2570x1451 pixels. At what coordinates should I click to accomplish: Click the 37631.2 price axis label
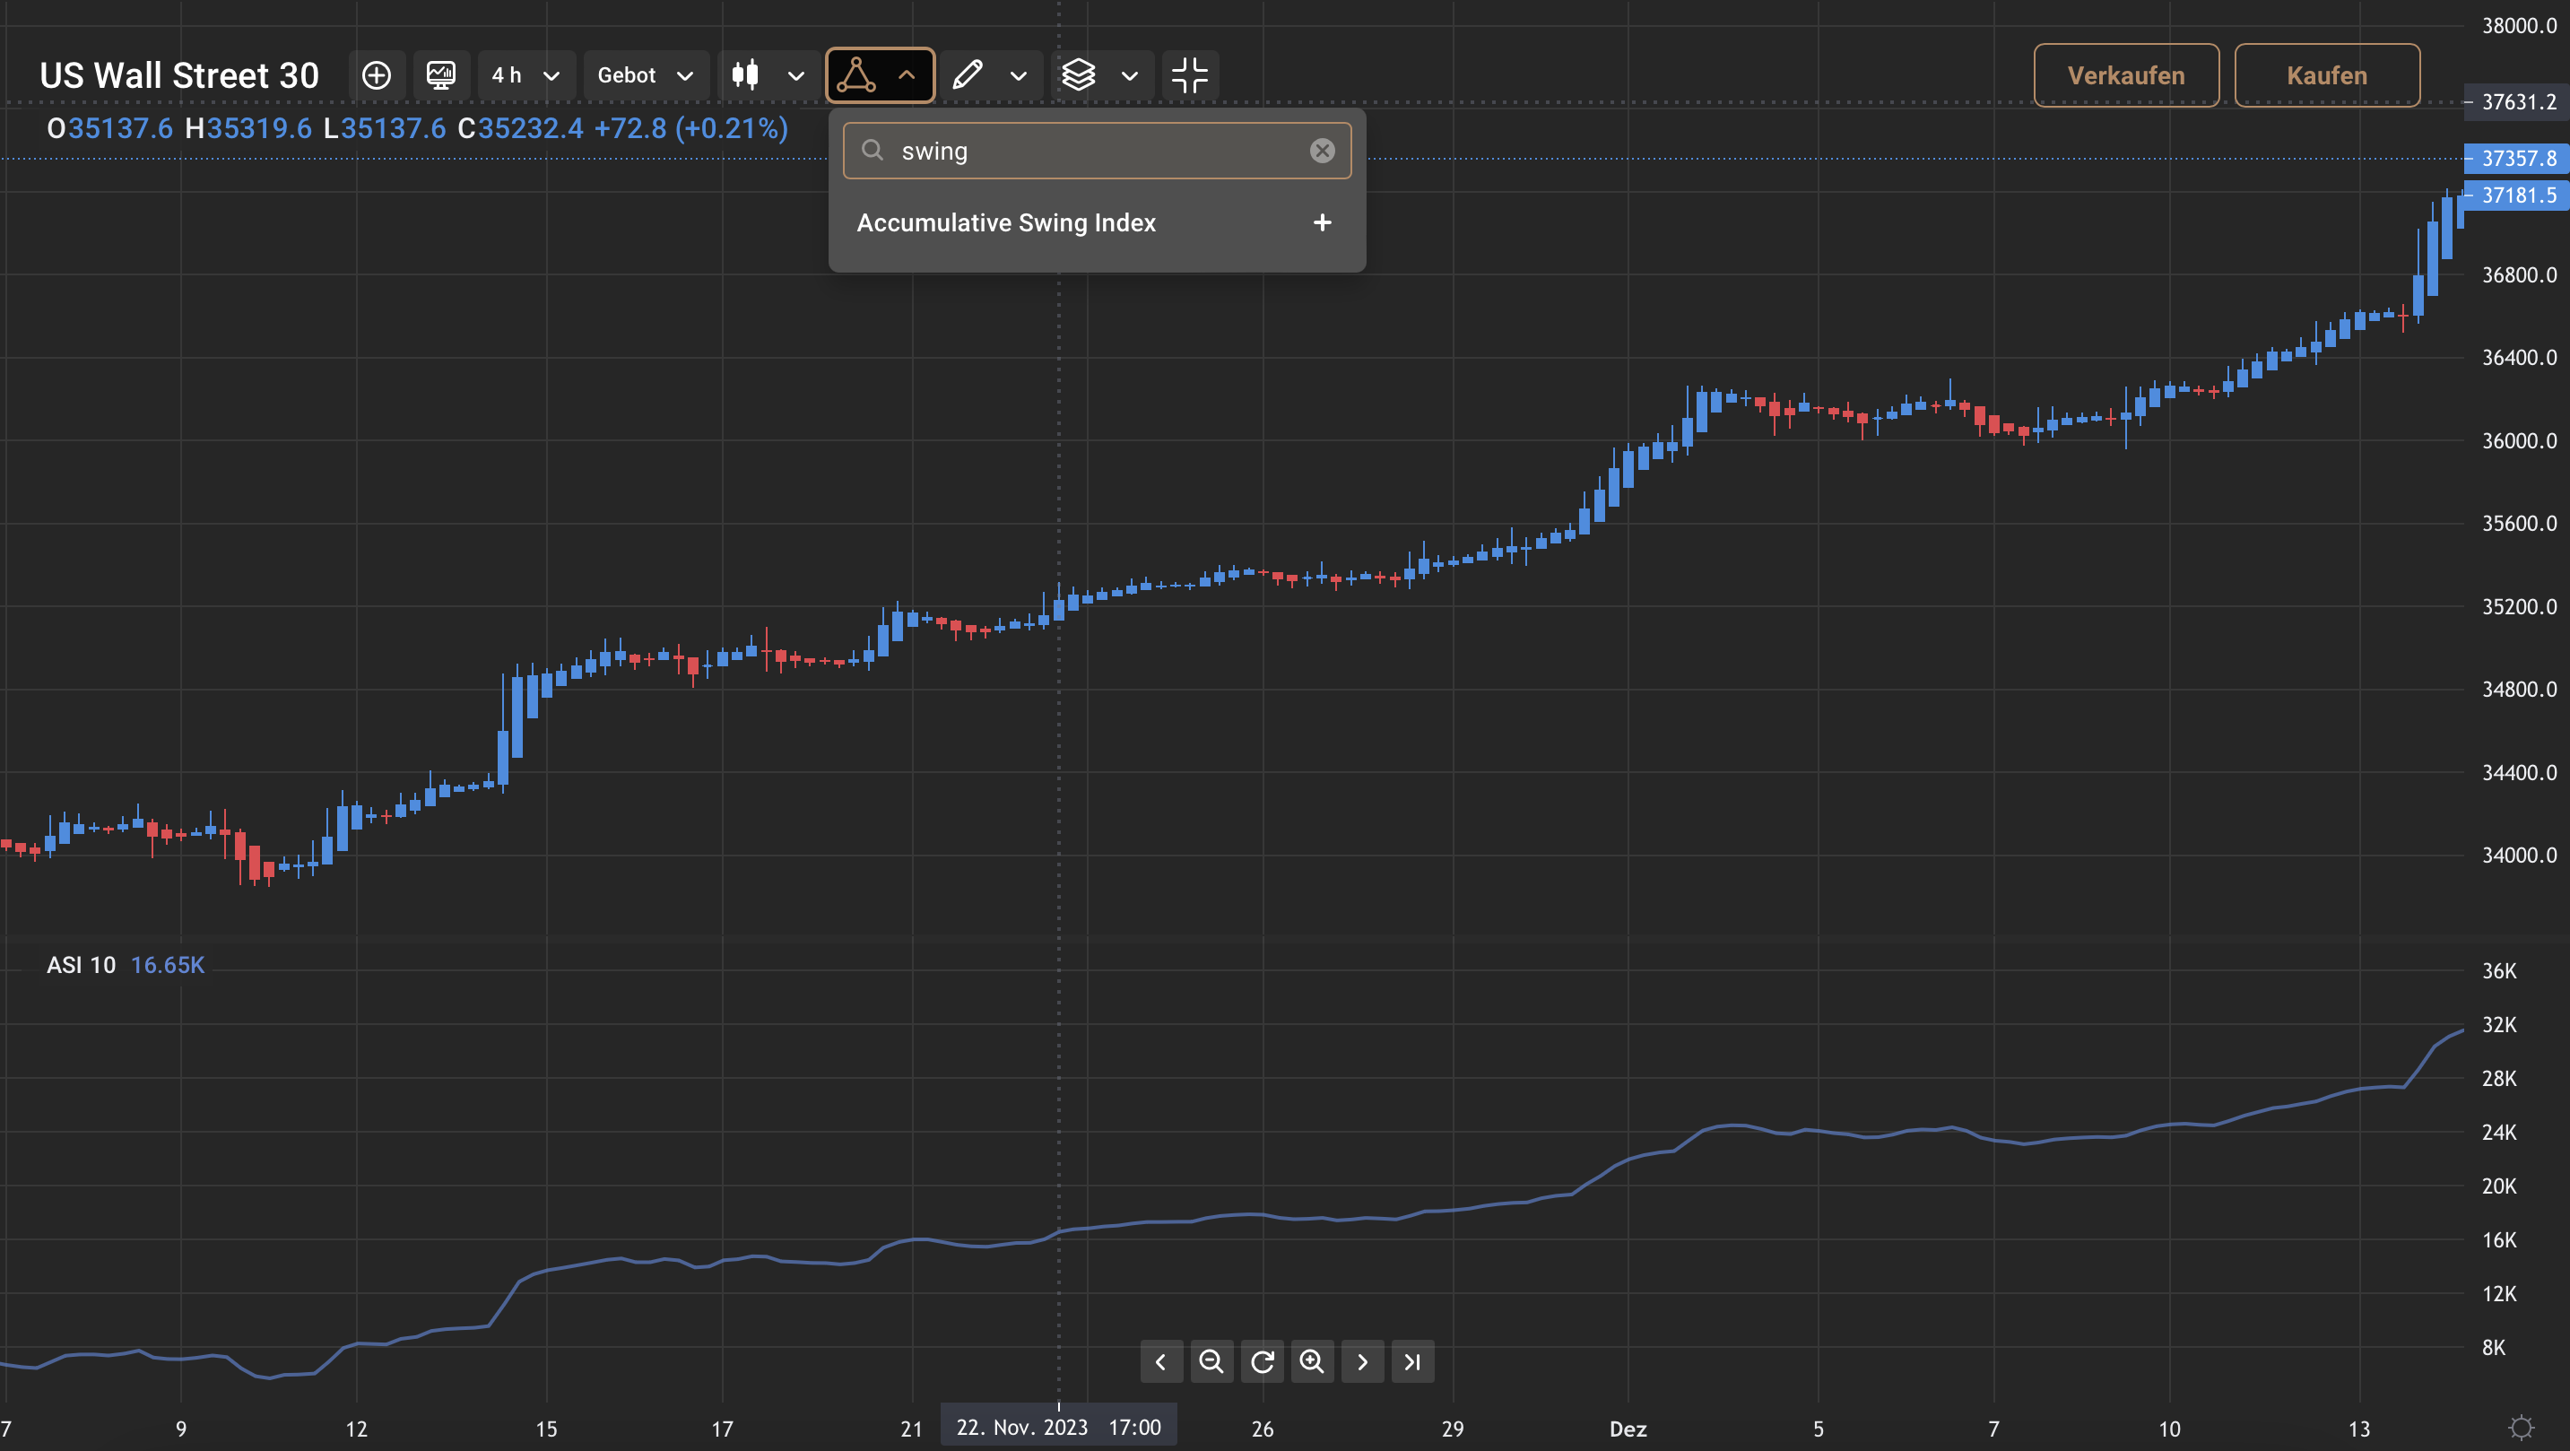tap(2517, 102)
